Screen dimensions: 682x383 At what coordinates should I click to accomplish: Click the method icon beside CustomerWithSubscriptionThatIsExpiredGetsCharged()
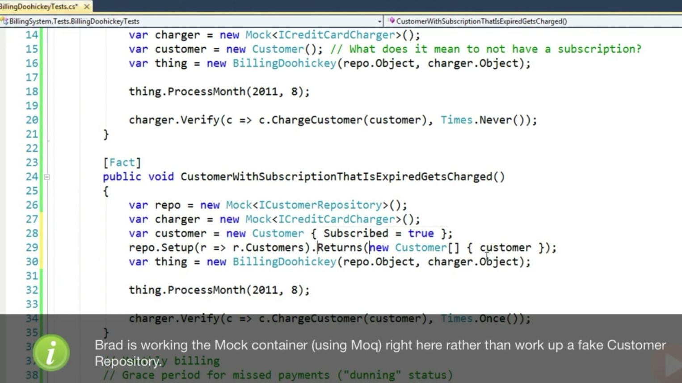tap(392, 21)
